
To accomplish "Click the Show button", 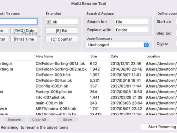I will coord(68,120).
